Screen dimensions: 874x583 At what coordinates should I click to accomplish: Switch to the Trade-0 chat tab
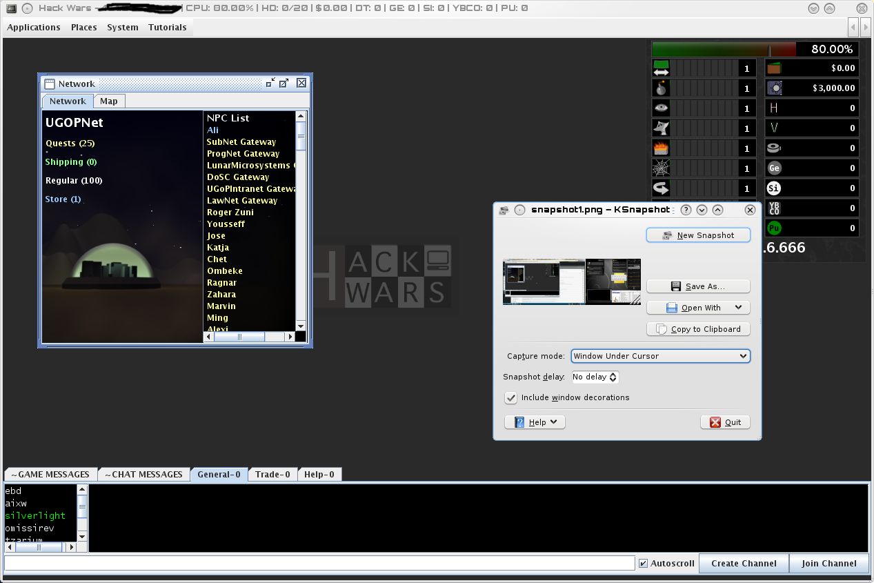click(272, 475)
